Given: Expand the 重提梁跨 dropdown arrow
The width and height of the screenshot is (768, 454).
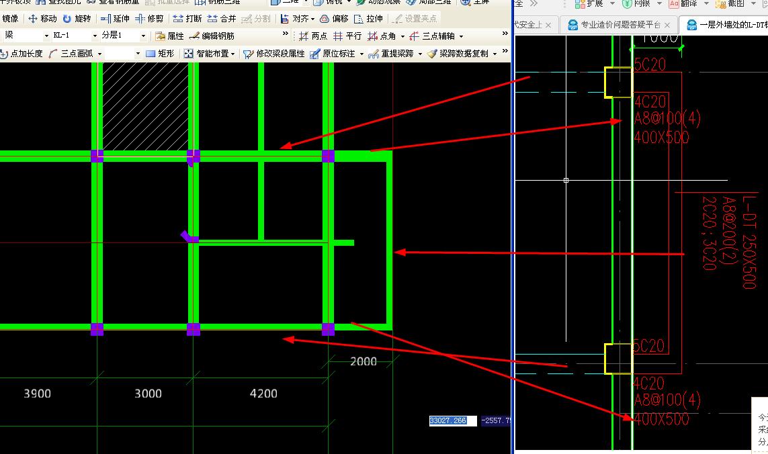Looking at the screenshot, I should [x=420, y=54].
